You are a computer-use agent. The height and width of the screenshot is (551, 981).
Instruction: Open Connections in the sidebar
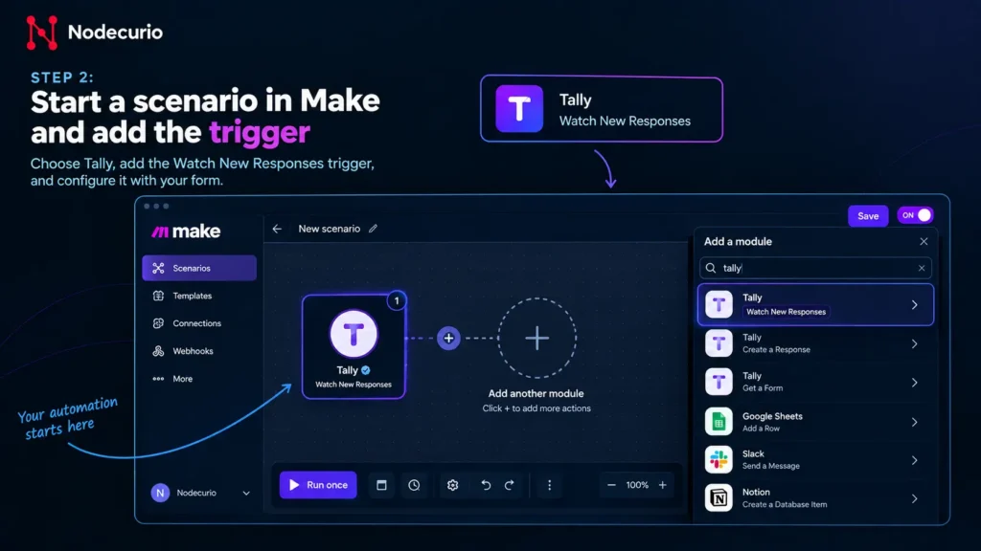coord(199,323)
